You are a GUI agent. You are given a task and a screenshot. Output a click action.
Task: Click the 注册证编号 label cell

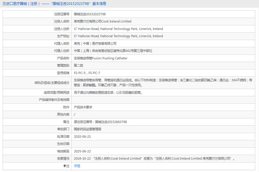(x=37, y=14)
